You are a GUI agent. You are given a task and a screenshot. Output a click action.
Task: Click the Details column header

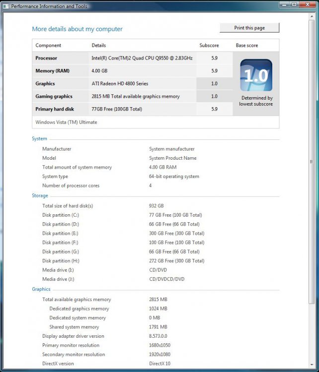pos(99,45)
